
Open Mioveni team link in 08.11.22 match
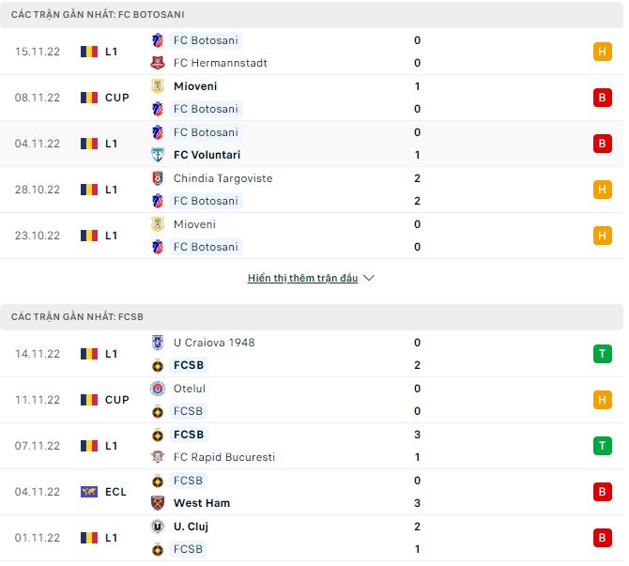click(x=195, y=86)
